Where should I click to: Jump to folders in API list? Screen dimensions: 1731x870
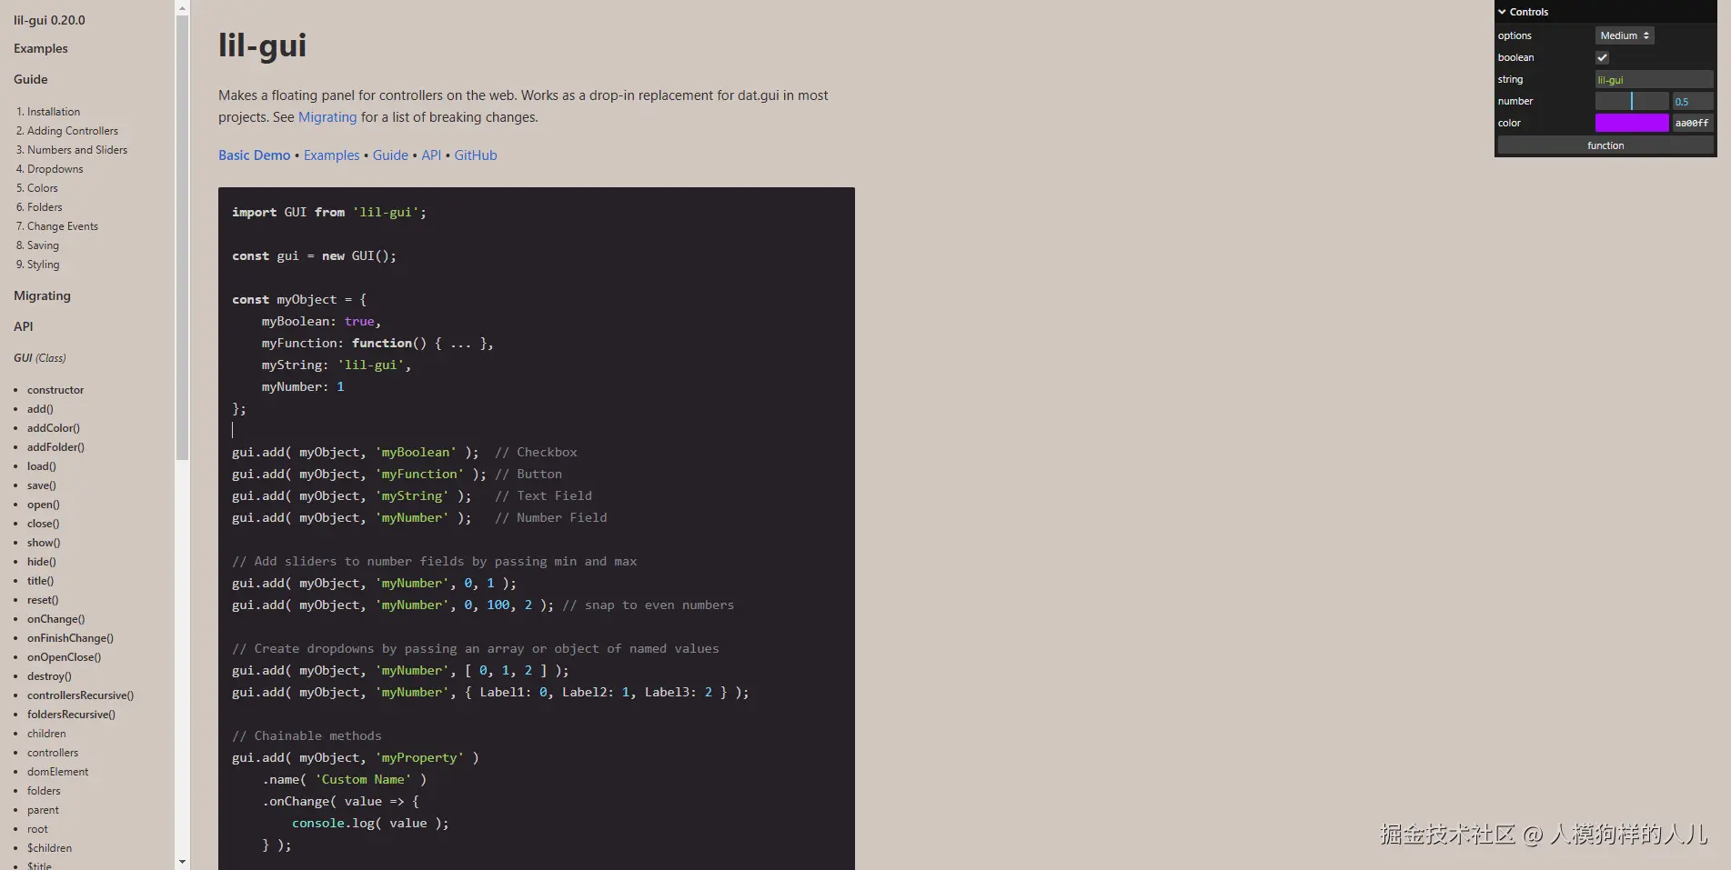(44, 791)
